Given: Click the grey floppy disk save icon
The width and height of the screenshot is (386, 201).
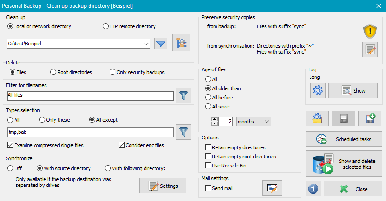Looking at the screenshot, I should [x=343, y=118].
